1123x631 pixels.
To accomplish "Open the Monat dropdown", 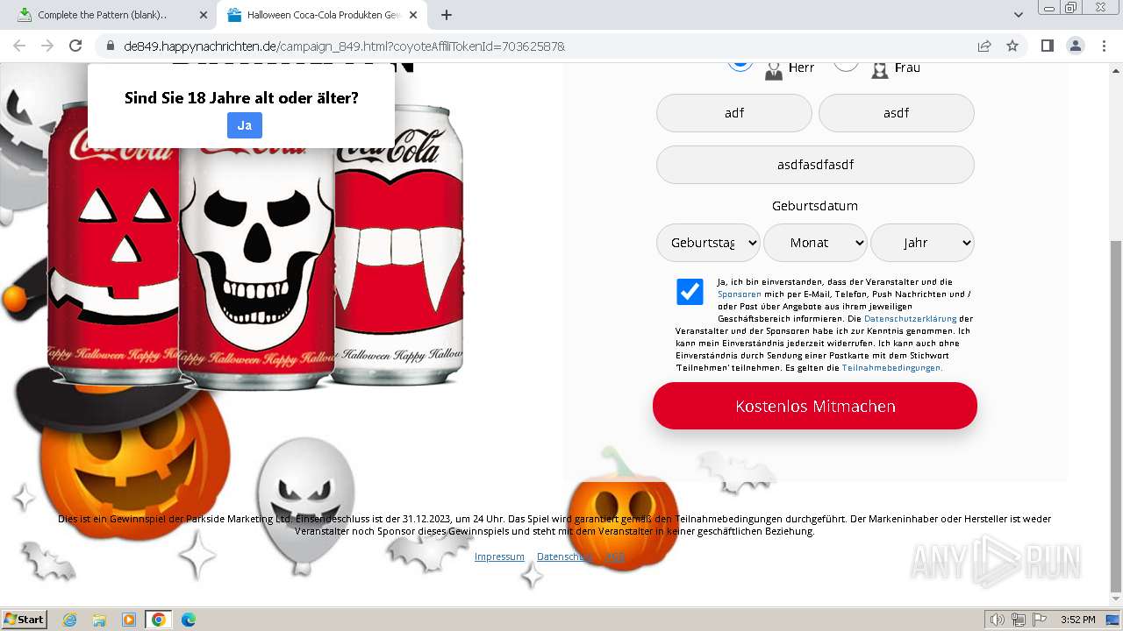I will [815, 243].
